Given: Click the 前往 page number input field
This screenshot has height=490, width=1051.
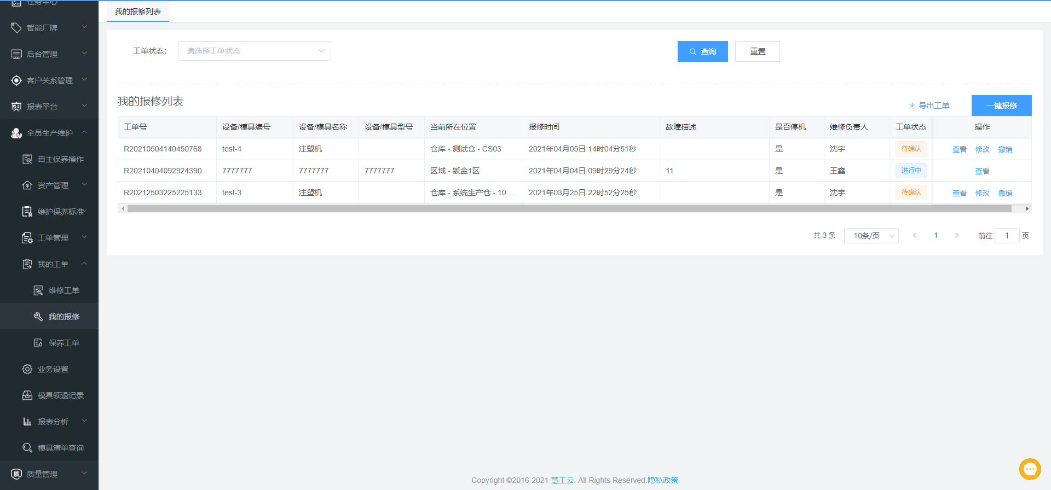Looking at the screenshot, I should [1006, 236].
